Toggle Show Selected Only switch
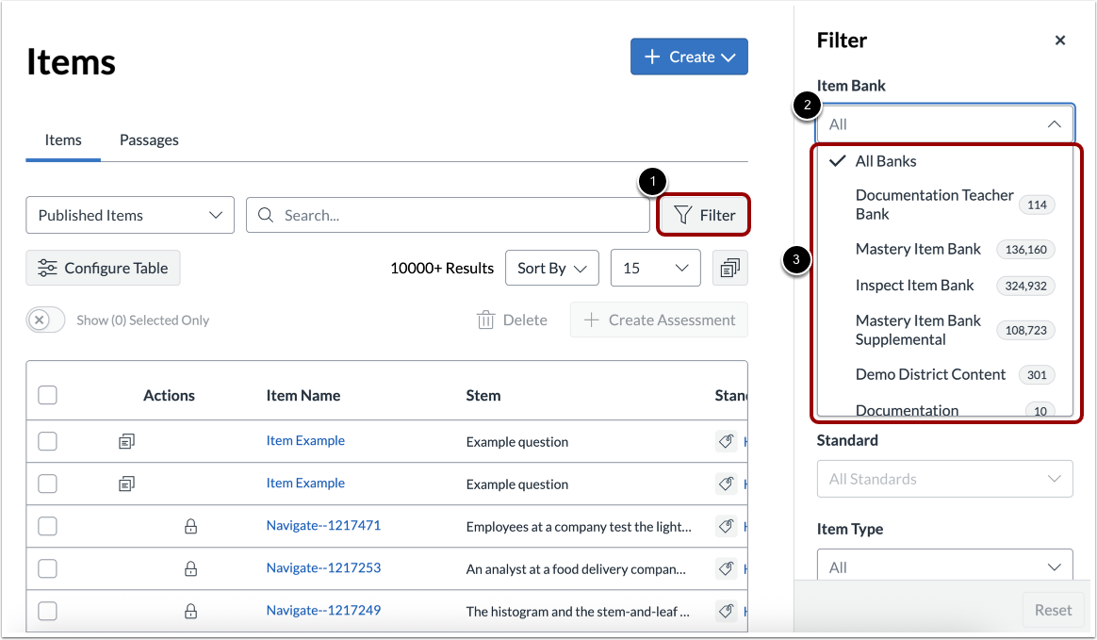1097x640 pixels. click(x=45, y=320)
